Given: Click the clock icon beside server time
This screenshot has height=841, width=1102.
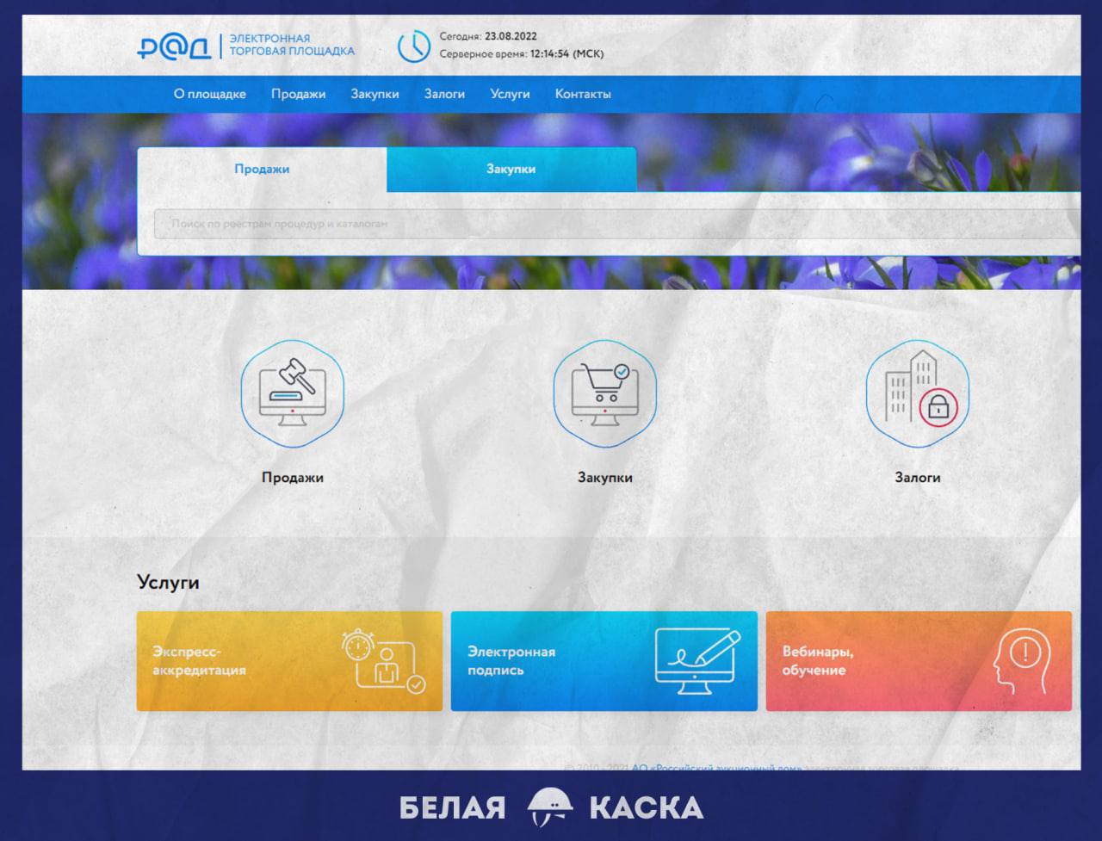Looking at the screenshot, I should coord(413,46).
